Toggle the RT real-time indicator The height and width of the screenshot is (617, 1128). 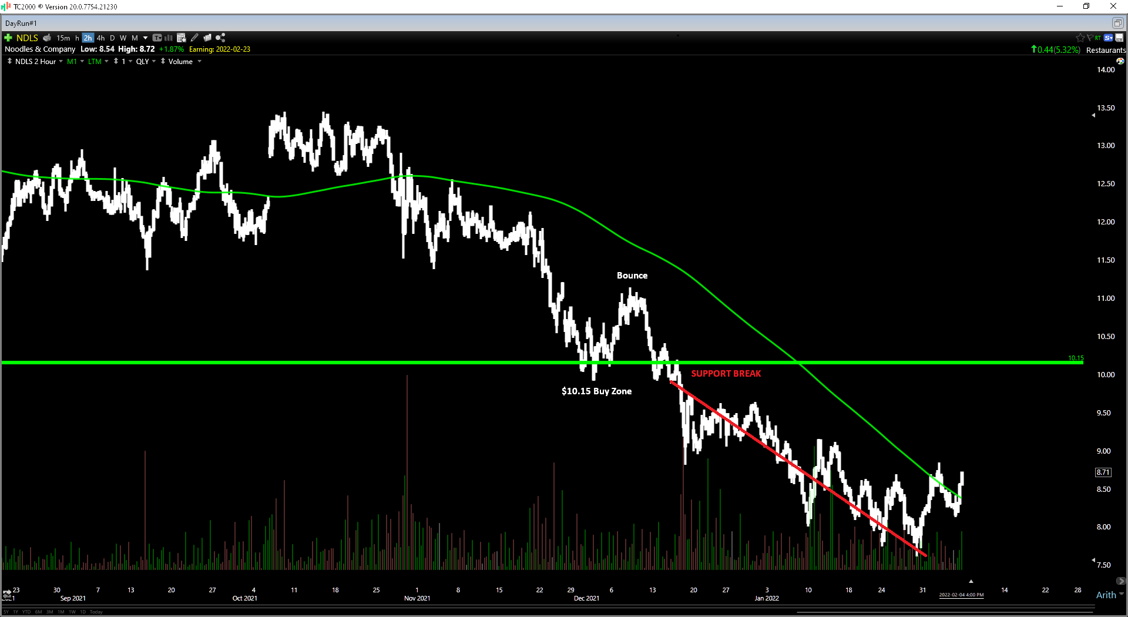click(1098, 38)
